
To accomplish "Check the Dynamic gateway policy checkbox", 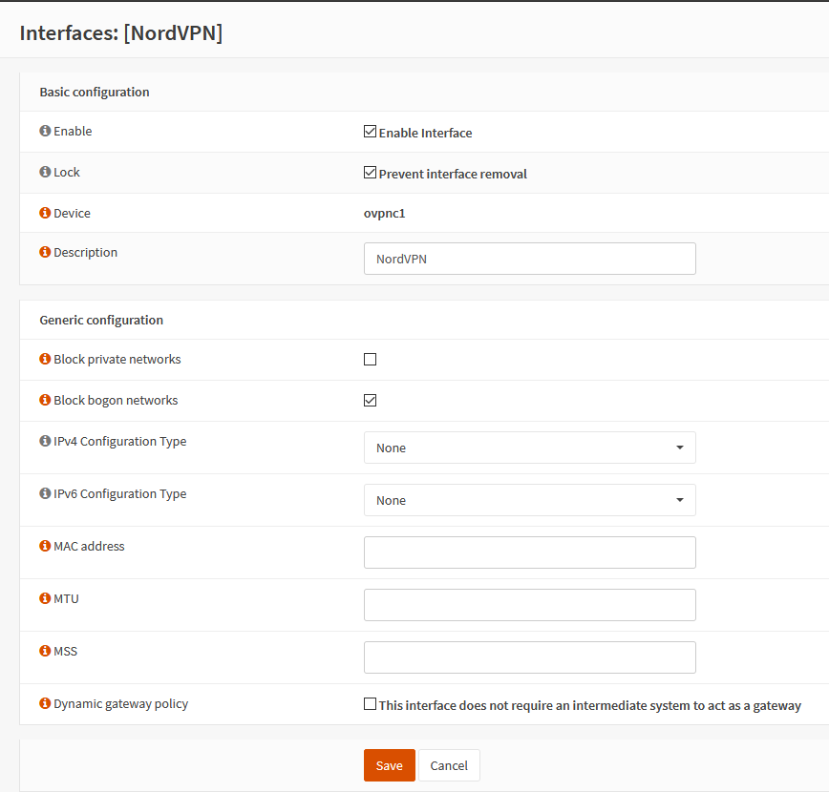I will coord(371,704).
